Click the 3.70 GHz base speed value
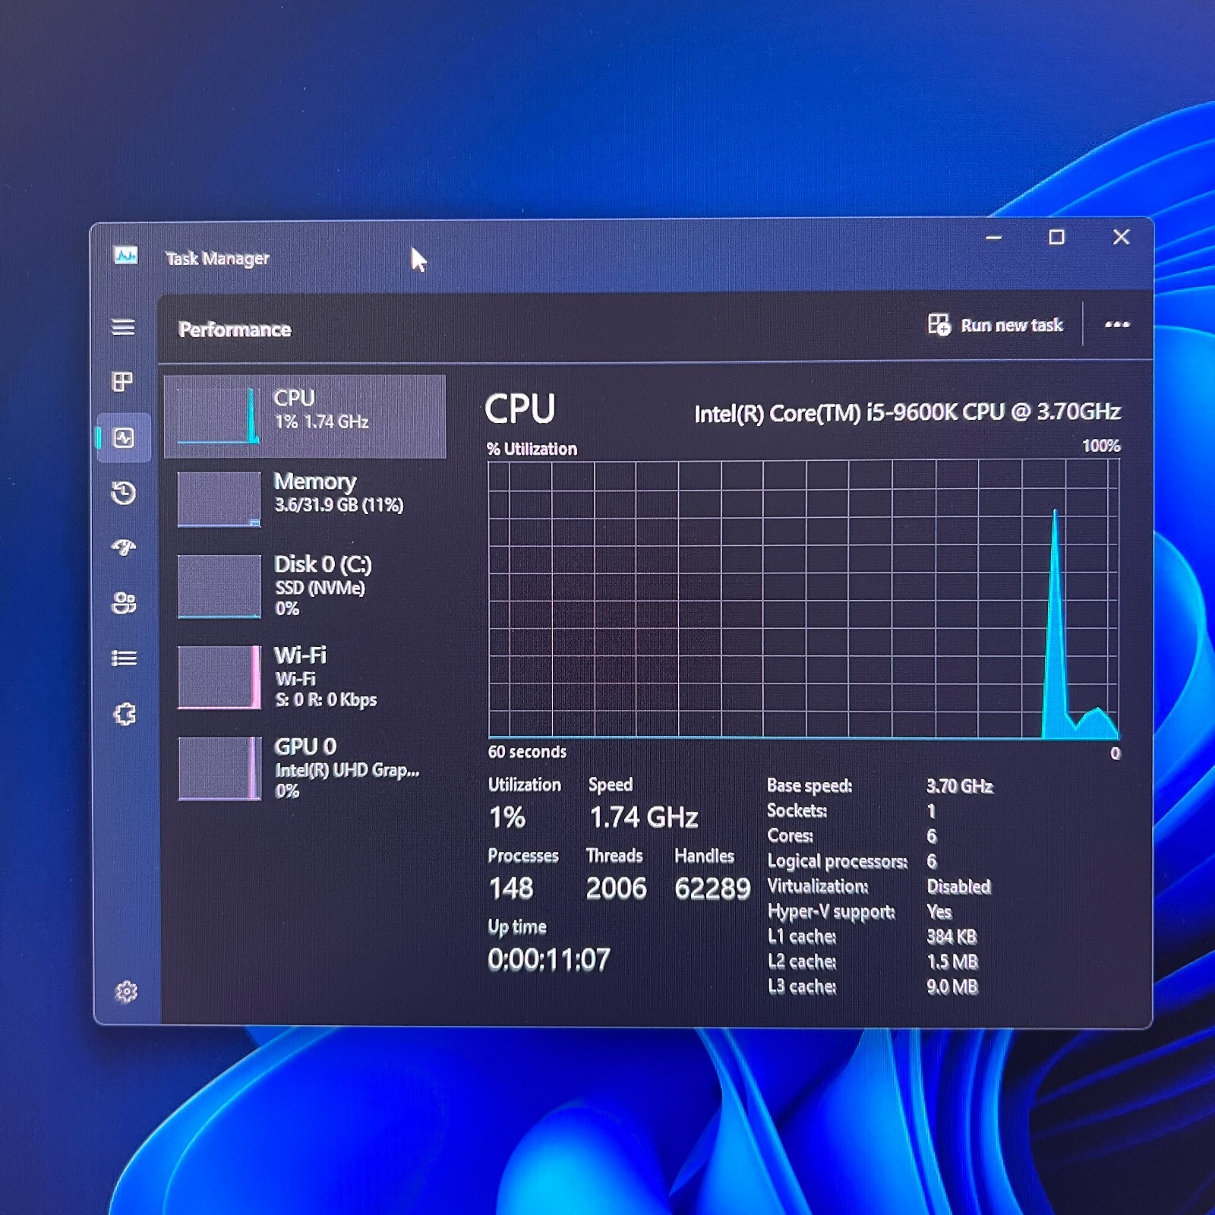Image resolution: width=1215 pixels, height=1215 pixels. [x=960, y=786]
